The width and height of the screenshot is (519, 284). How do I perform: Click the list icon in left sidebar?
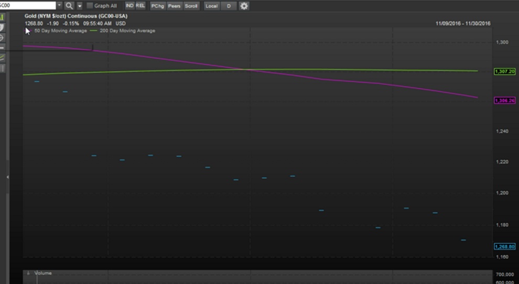2,68
